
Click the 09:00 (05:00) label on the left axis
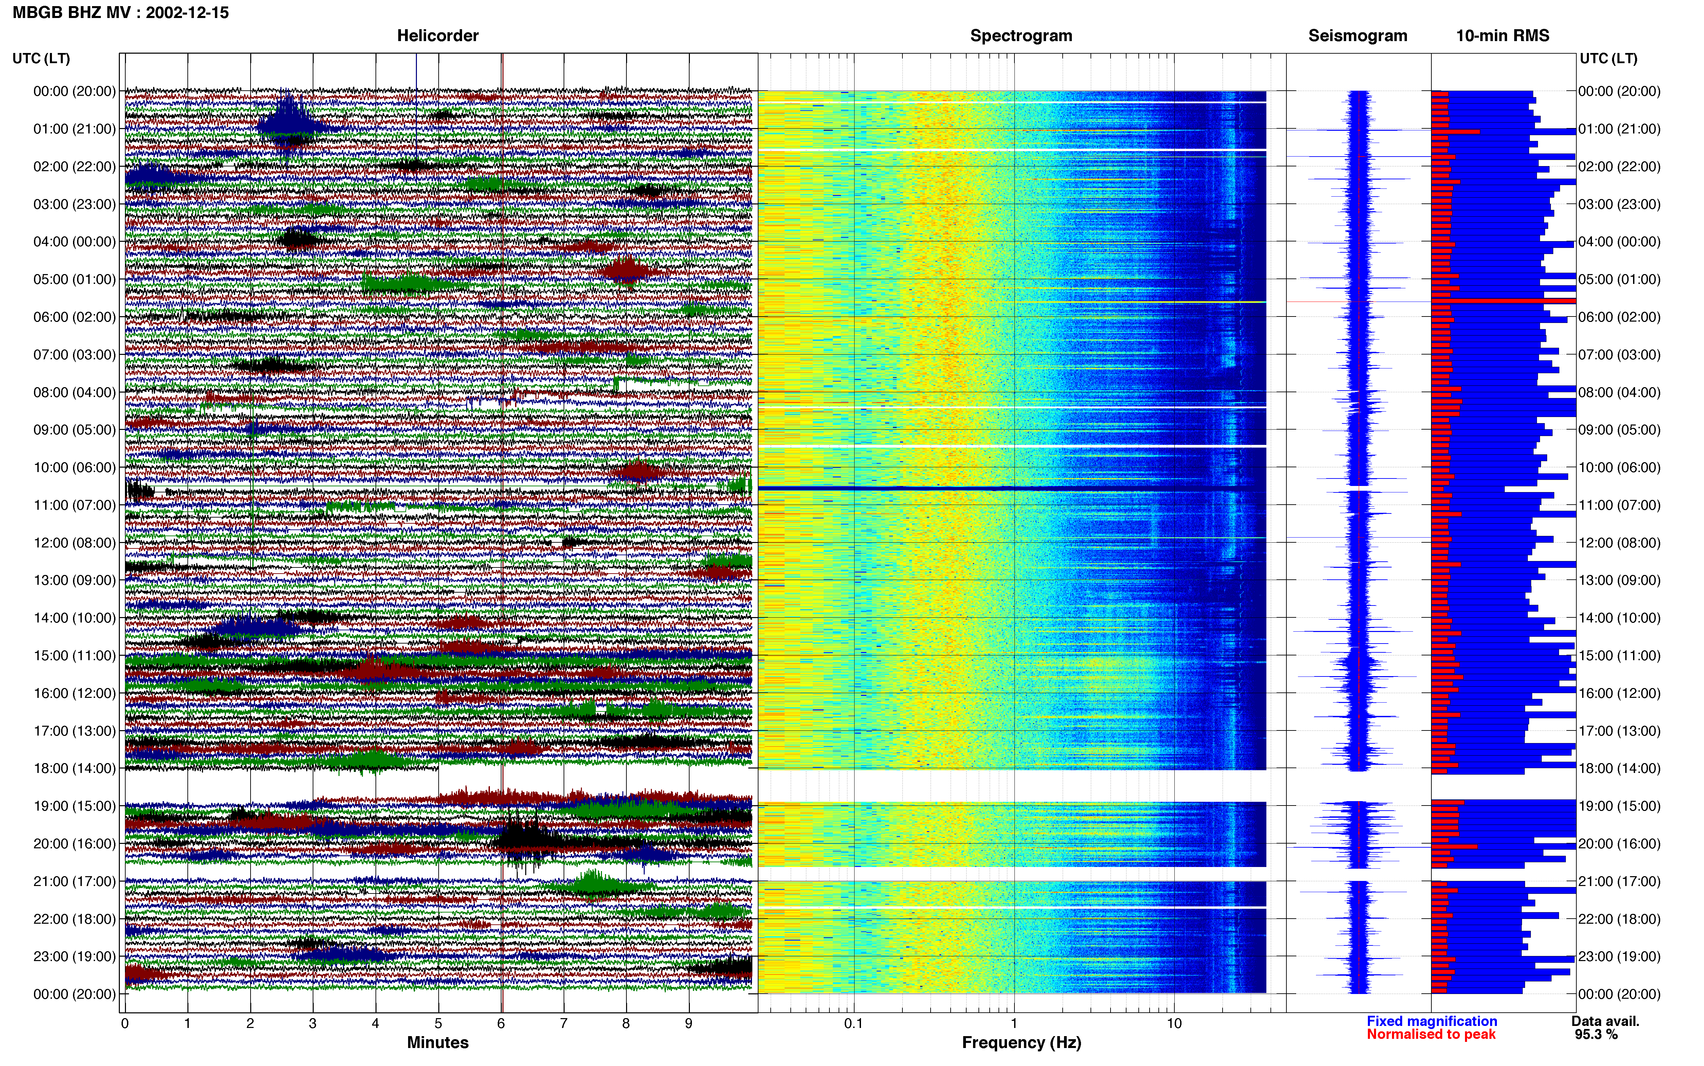point(74,430)
